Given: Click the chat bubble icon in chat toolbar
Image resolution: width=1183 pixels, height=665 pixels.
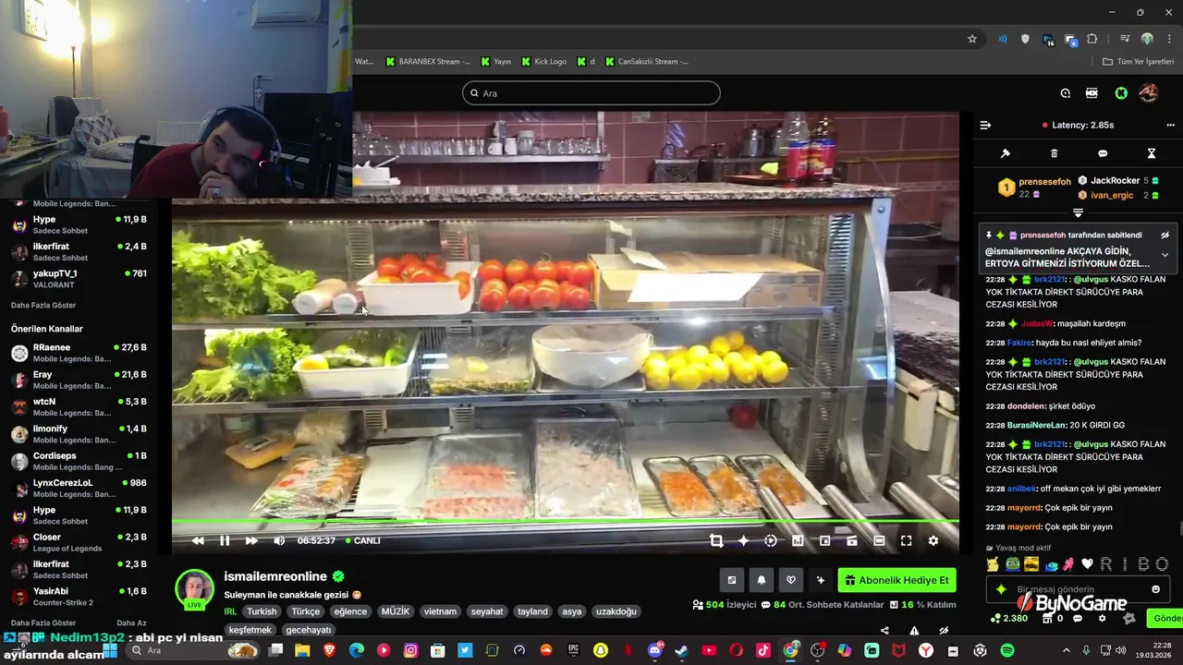Looking at the screenshot, I should coord(1103,153).
